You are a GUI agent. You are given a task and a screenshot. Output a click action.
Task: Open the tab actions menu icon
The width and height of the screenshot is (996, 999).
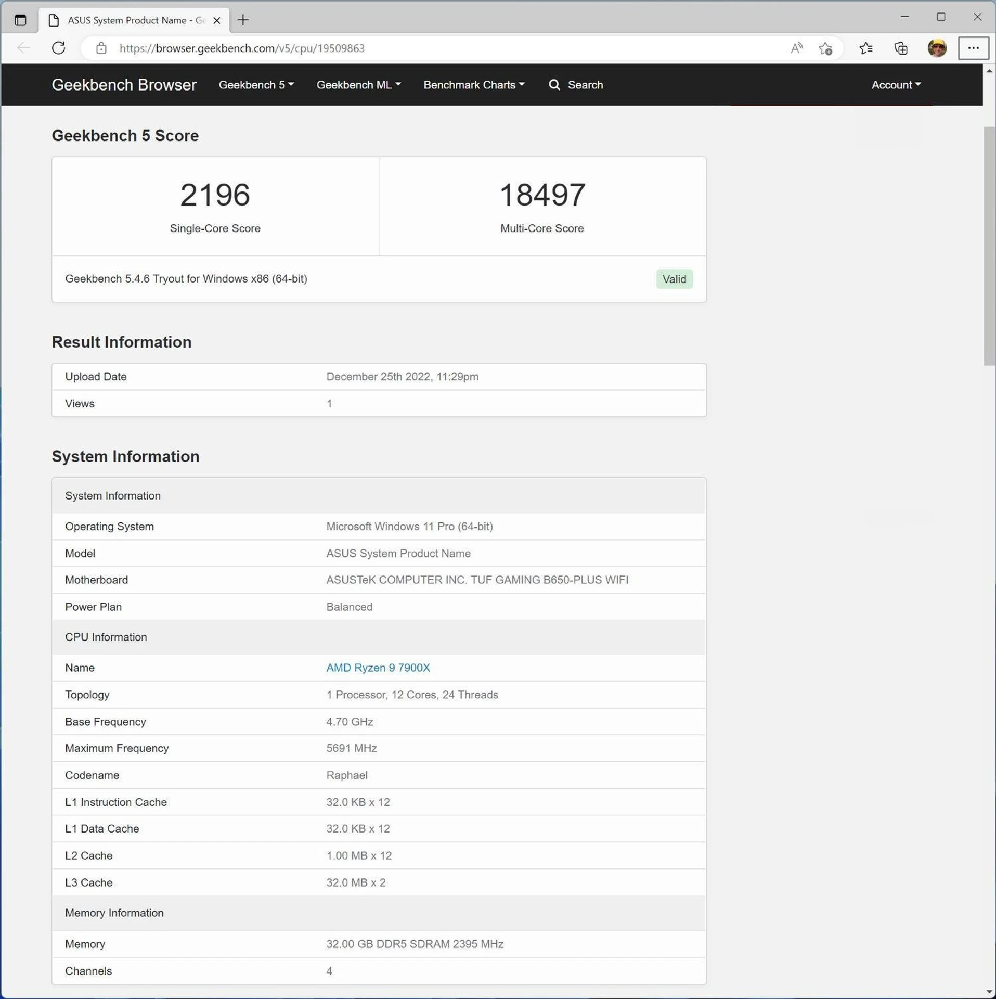(x=20, y=20)
